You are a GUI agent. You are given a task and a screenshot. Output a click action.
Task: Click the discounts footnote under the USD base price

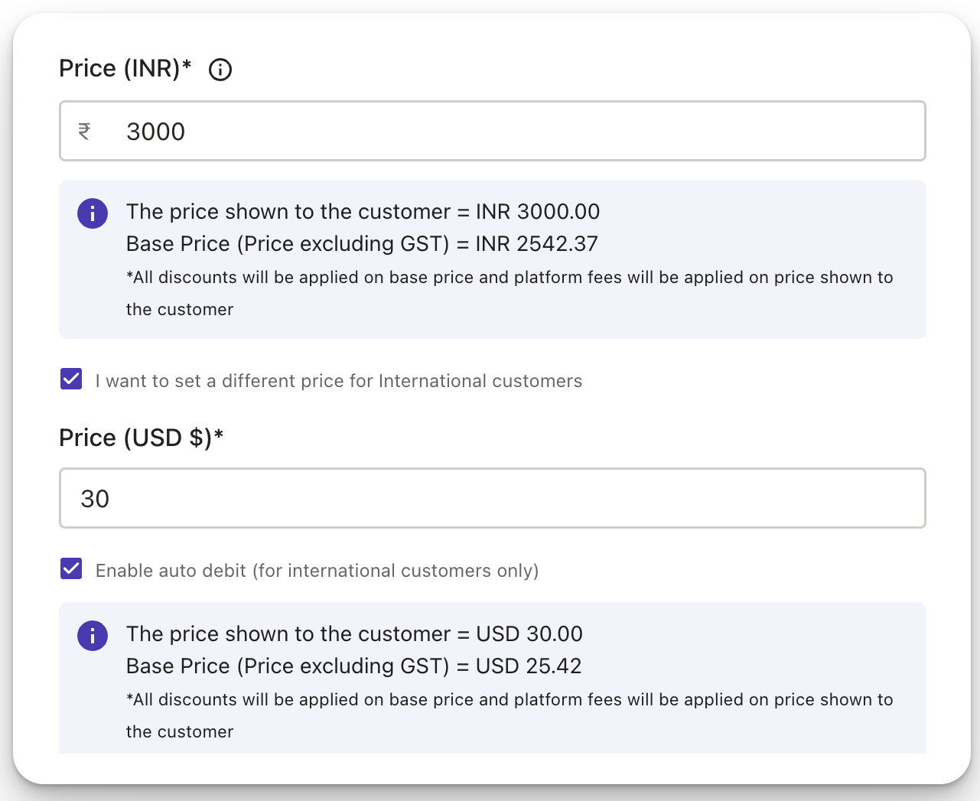(510, 715)
